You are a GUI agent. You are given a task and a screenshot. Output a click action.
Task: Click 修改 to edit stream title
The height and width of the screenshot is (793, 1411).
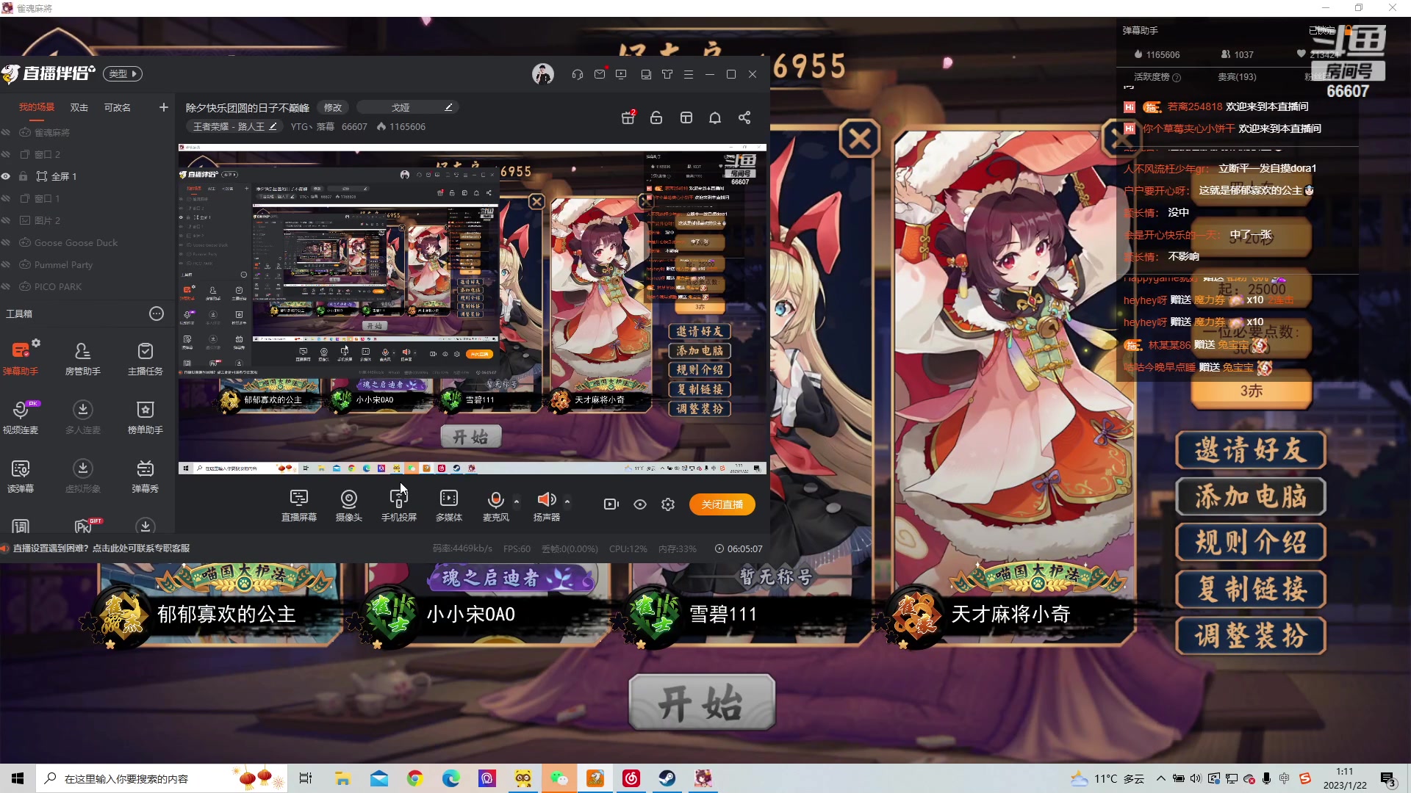[x=333, y=107]
